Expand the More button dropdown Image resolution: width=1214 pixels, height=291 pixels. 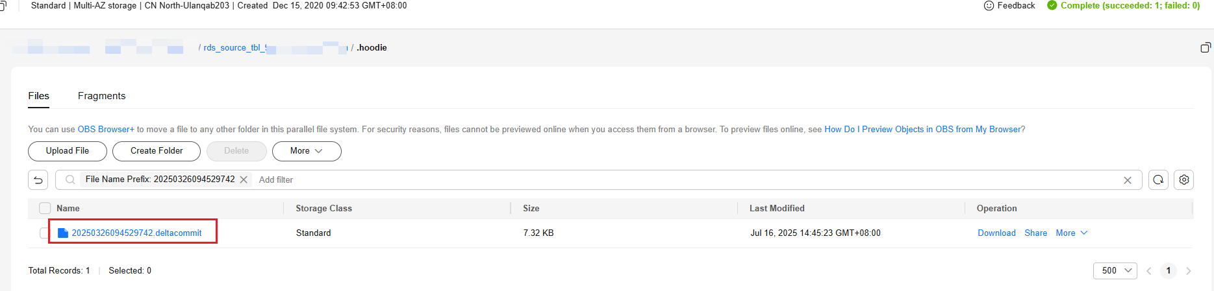307,151
